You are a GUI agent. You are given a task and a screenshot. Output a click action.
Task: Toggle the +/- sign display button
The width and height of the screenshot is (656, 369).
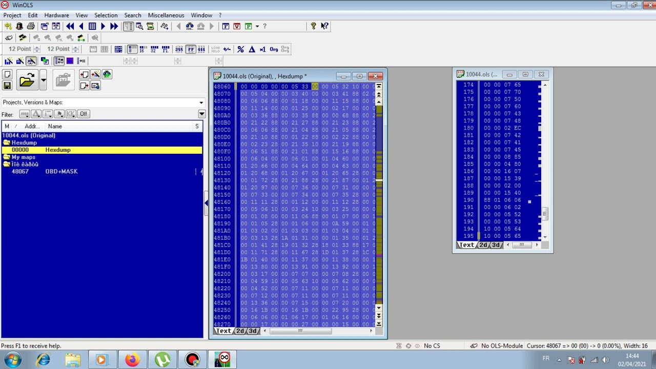227,49
